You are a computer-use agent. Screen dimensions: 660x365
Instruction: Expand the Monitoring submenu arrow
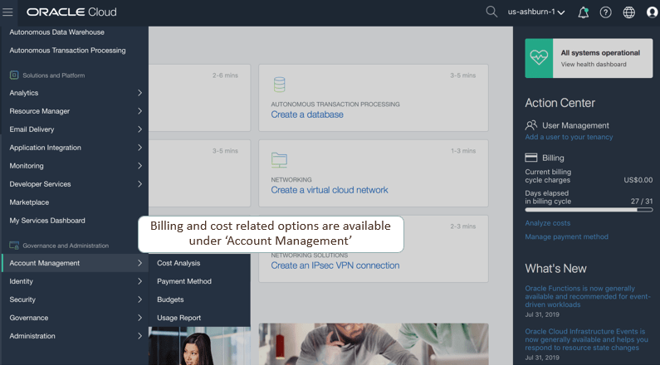[139, 166]
